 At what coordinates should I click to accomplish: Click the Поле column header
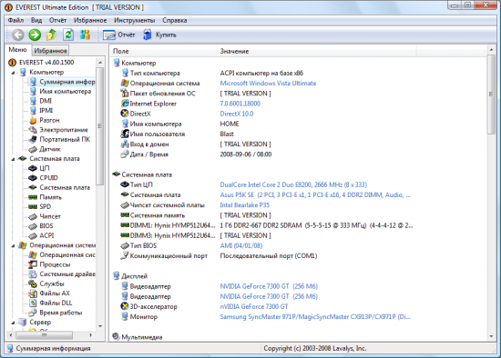pyautogui.click(x=164, y=51)
